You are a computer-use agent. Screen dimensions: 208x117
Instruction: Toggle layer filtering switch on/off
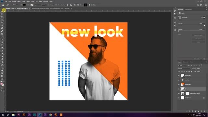click(202, 65)
